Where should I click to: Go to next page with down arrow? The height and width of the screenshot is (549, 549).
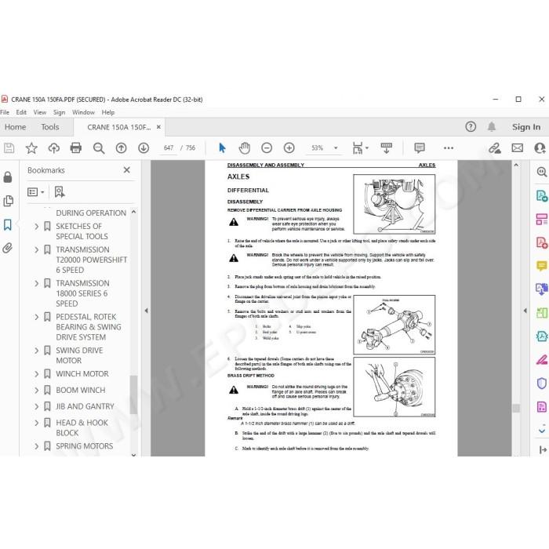[144, 147]
